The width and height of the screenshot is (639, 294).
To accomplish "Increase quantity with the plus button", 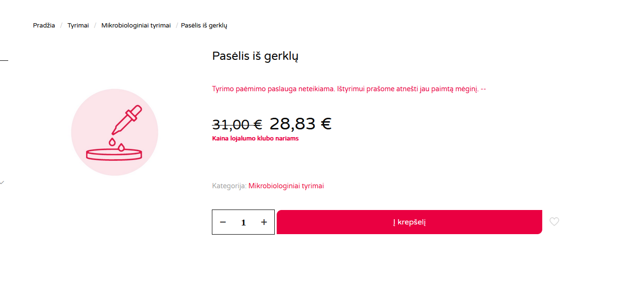I will pyautogui.click(x=264, y=222).
